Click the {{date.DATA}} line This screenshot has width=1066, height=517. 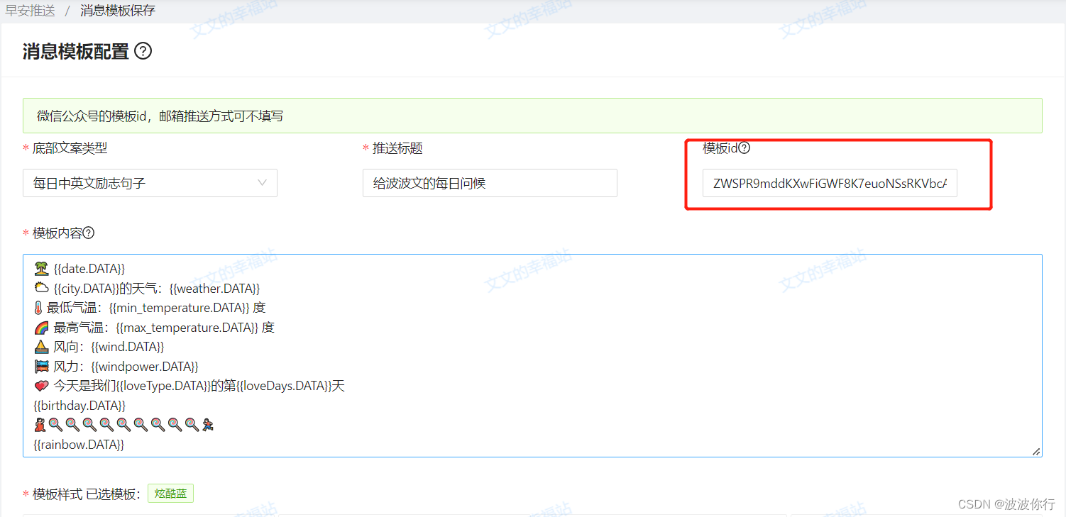(x=79, y=269)
